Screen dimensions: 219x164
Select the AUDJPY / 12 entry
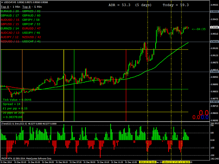[x=10, y=37]
